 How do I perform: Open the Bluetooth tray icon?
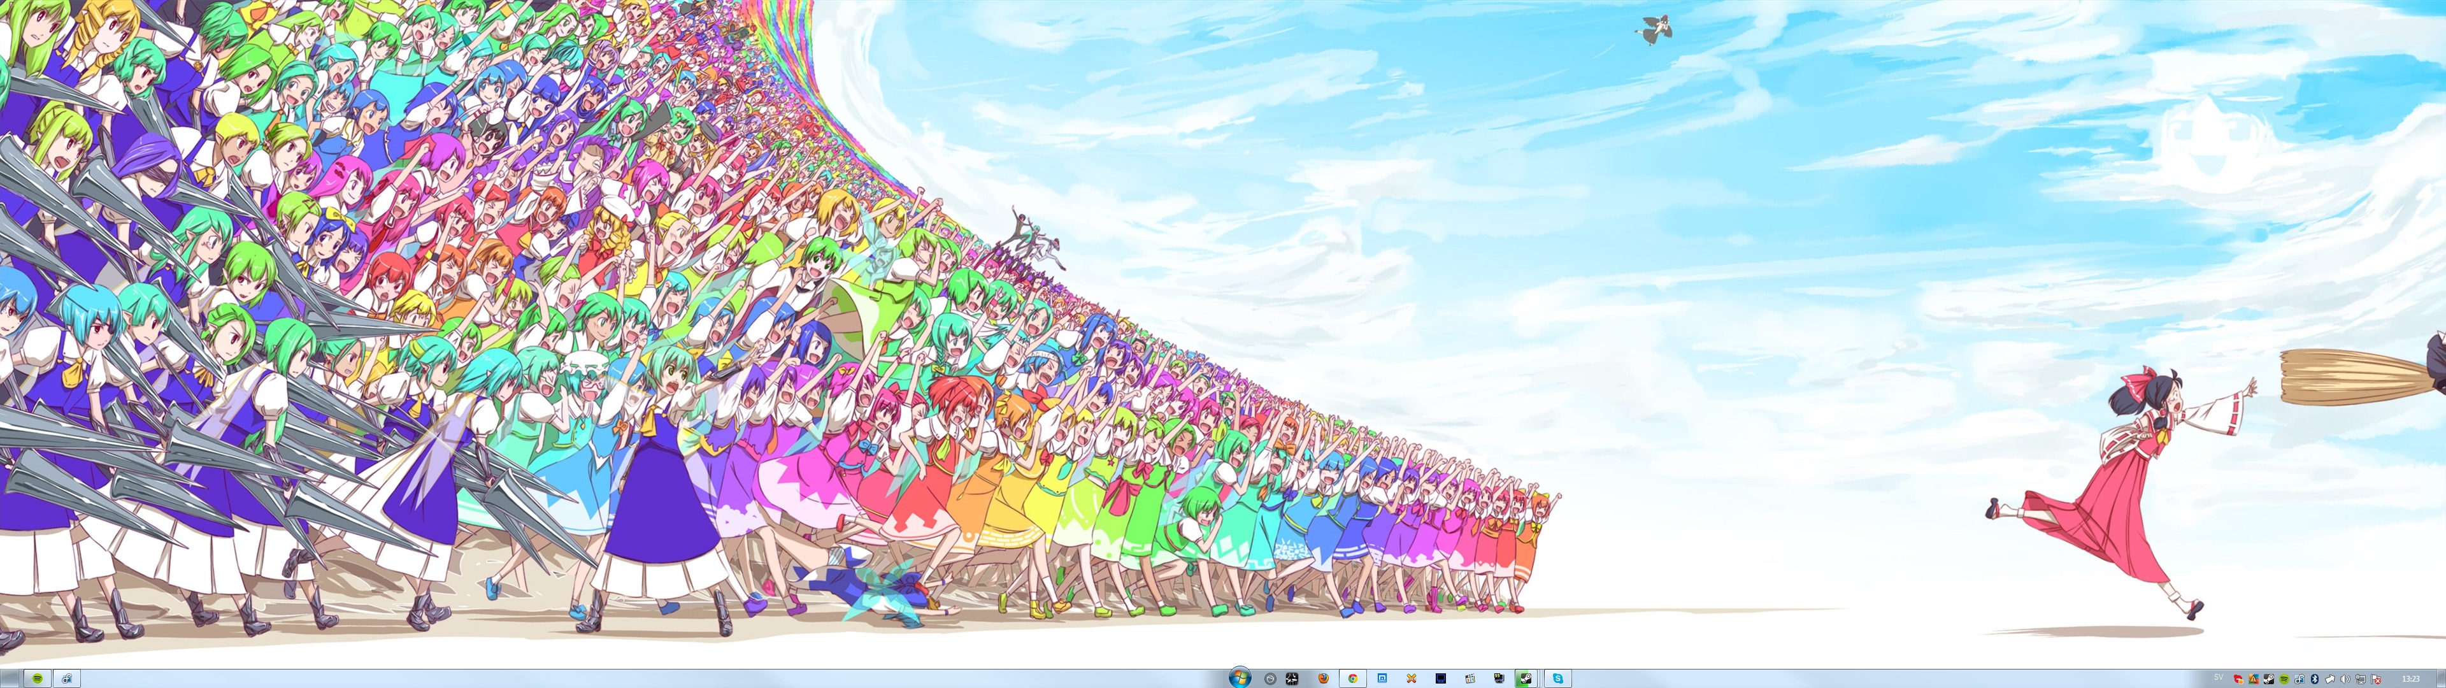[x=2315, y=678]
